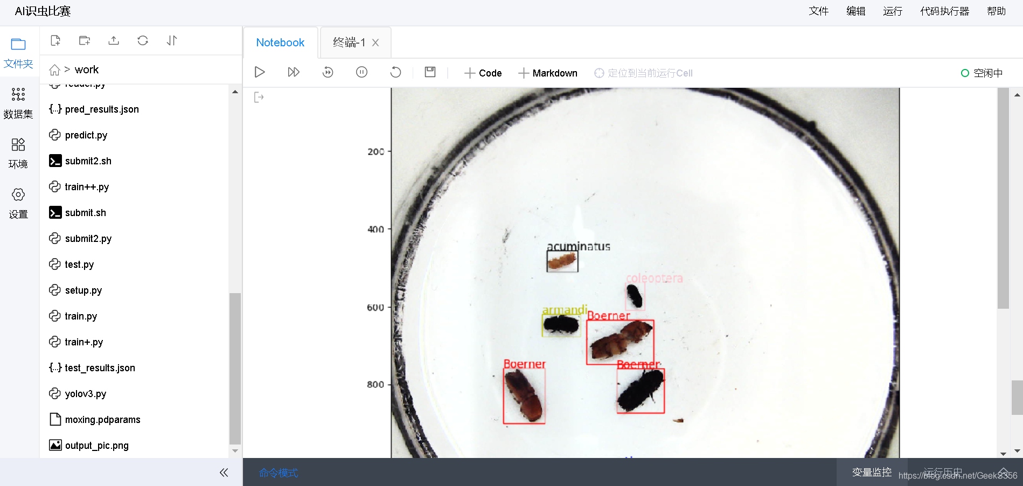The height and width of the screenshot is (486, 1023).
Task: Collapse the file sidebar with double chevron
Action: pos(224,473)
